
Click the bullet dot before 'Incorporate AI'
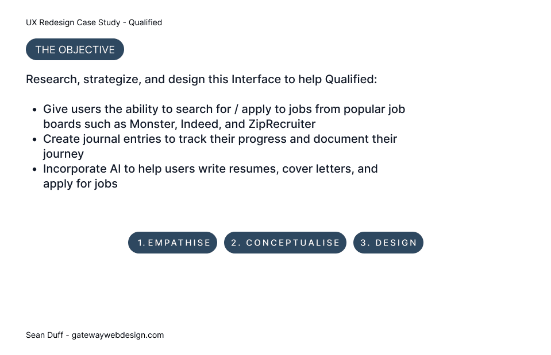tap(34, 169)
